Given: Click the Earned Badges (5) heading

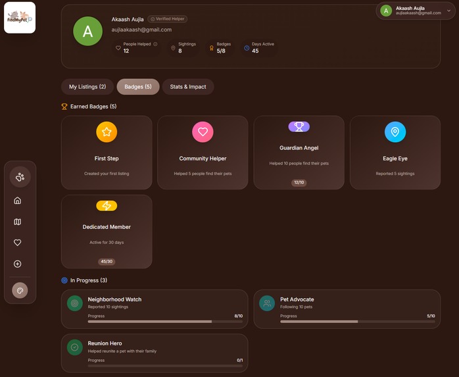Looking at the screenshot, I should coord(93,107).
